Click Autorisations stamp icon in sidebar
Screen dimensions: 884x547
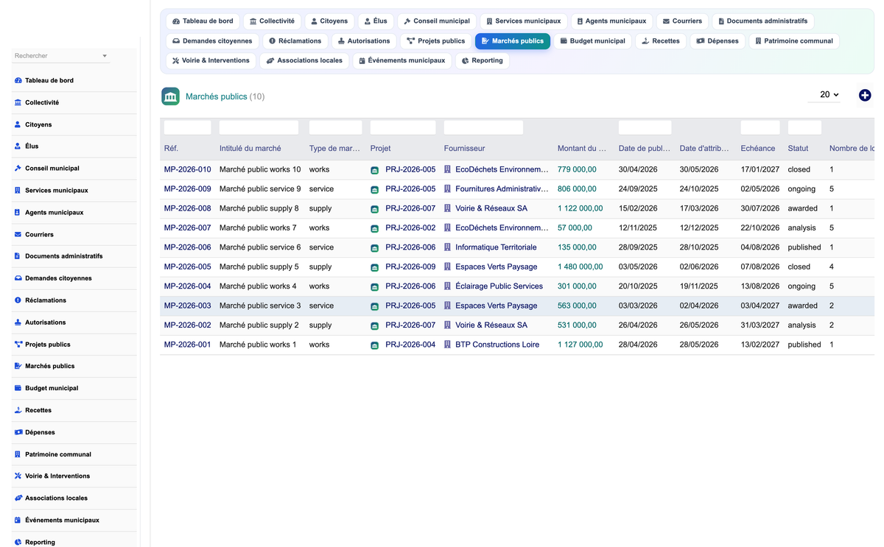click(18, 322)
